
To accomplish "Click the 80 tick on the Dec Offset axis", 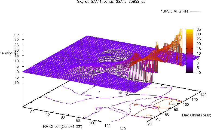I will pos(176,109).
